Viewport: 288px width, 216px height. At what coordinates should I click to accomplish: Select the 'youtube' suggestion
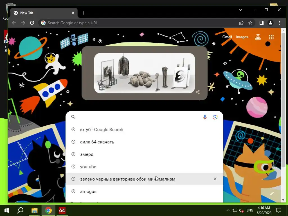coord(144,166)
